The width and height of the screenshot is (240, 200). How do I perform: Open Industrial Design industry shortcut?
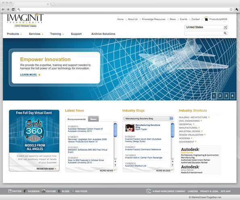point(190,131)
